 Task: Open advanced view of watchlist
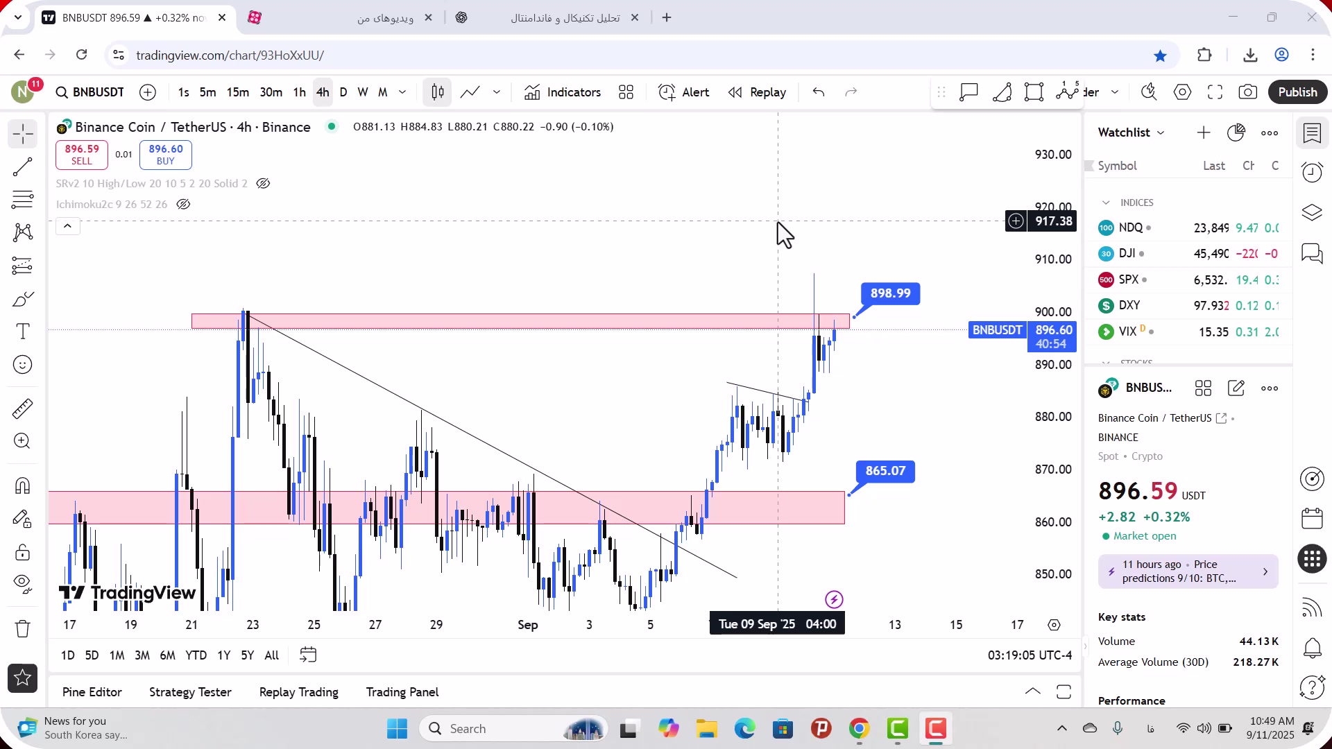click(x=1236, y=132)
